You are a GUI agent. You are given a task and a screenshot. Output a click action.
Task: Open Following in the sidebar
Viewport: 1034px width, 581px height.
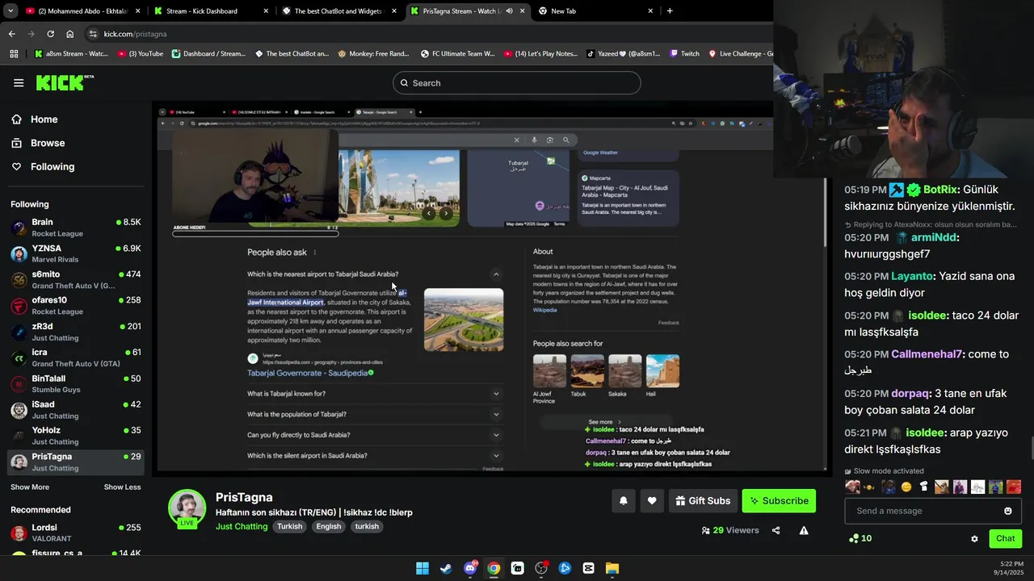[53, 166]
